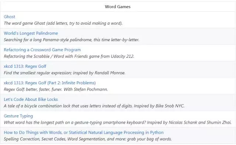The height and width of the screenshot is (145, 236).
Task: Open xkcd 1313: Regex Golf link
Action: pos(25,66)
